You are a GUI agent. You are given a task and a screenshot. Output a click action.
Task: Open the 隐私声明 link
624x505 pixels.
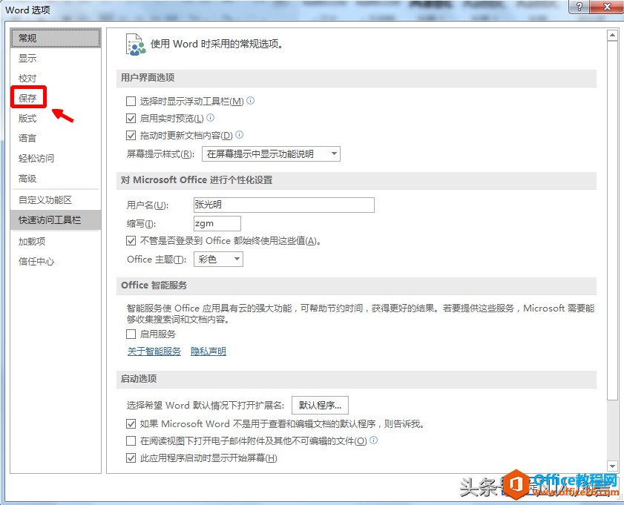[x=208, y=351]
